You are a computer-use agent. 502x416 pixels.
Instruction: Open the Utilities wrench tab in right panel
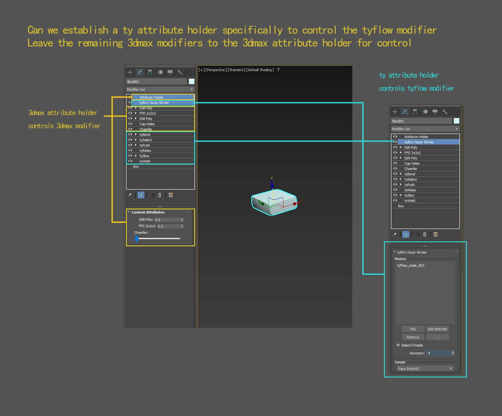(x=445, y=112)
